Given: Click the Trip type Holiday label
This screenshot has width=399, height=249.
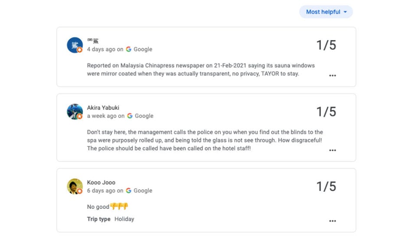Looking at the screenshot, I should [x=111, y=219].
